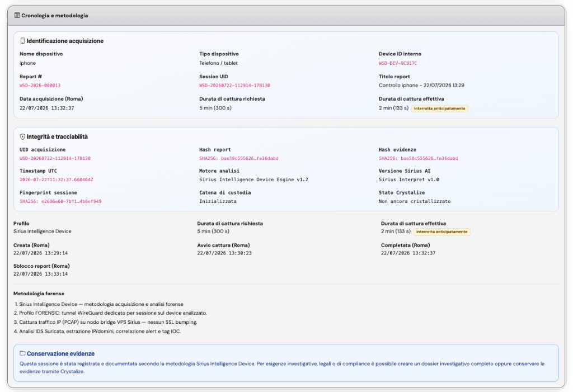Click the 5 min (300 s) value in Identificazione acquisizione

[215, 108]
